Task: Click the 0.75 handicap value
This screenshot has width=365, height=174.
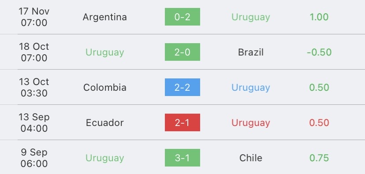Action: click(x=319, y=158)
